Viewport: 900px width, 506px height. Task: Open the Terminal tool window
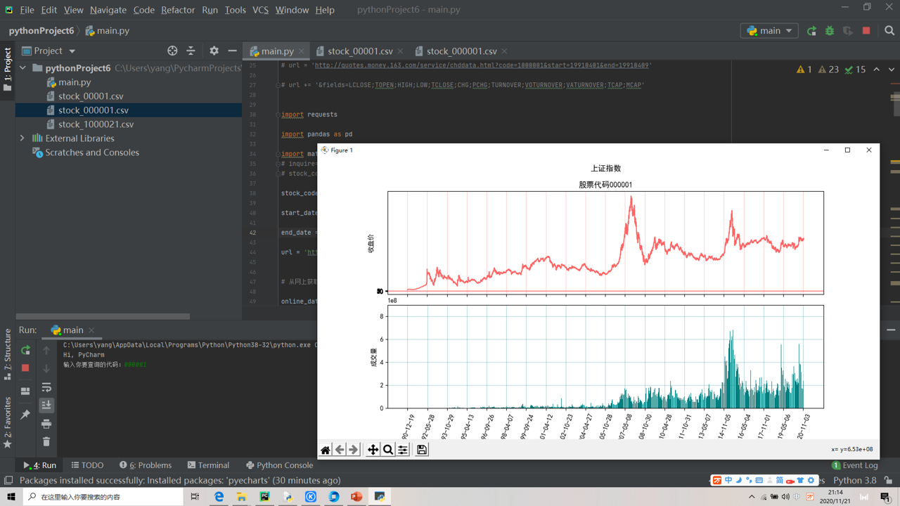tap(208, 465)
